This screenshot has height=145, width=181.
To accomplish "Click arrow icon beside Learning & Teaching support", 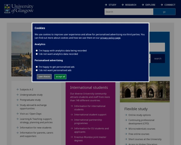I will click(17, 119).
